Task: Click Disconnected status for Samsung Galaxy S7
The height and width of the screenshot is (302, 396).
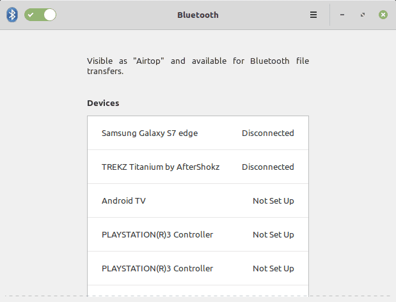Action: 267,133
